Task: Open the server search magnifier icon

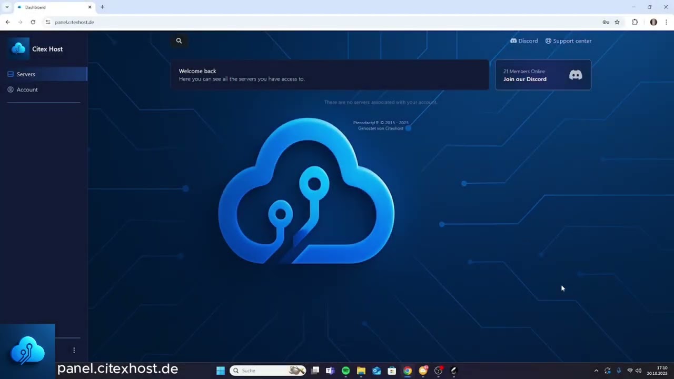Action: (179, 41)
